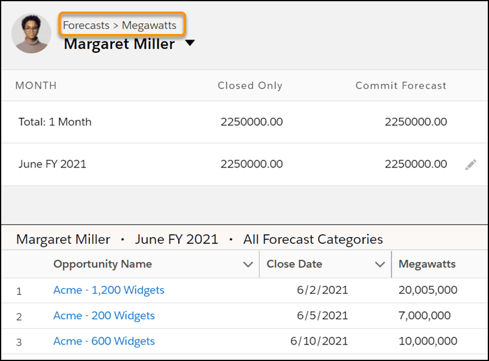Click the Commit Forecast column header
Image resolution: width=489 pixels, height=361 pixels.
401,86
